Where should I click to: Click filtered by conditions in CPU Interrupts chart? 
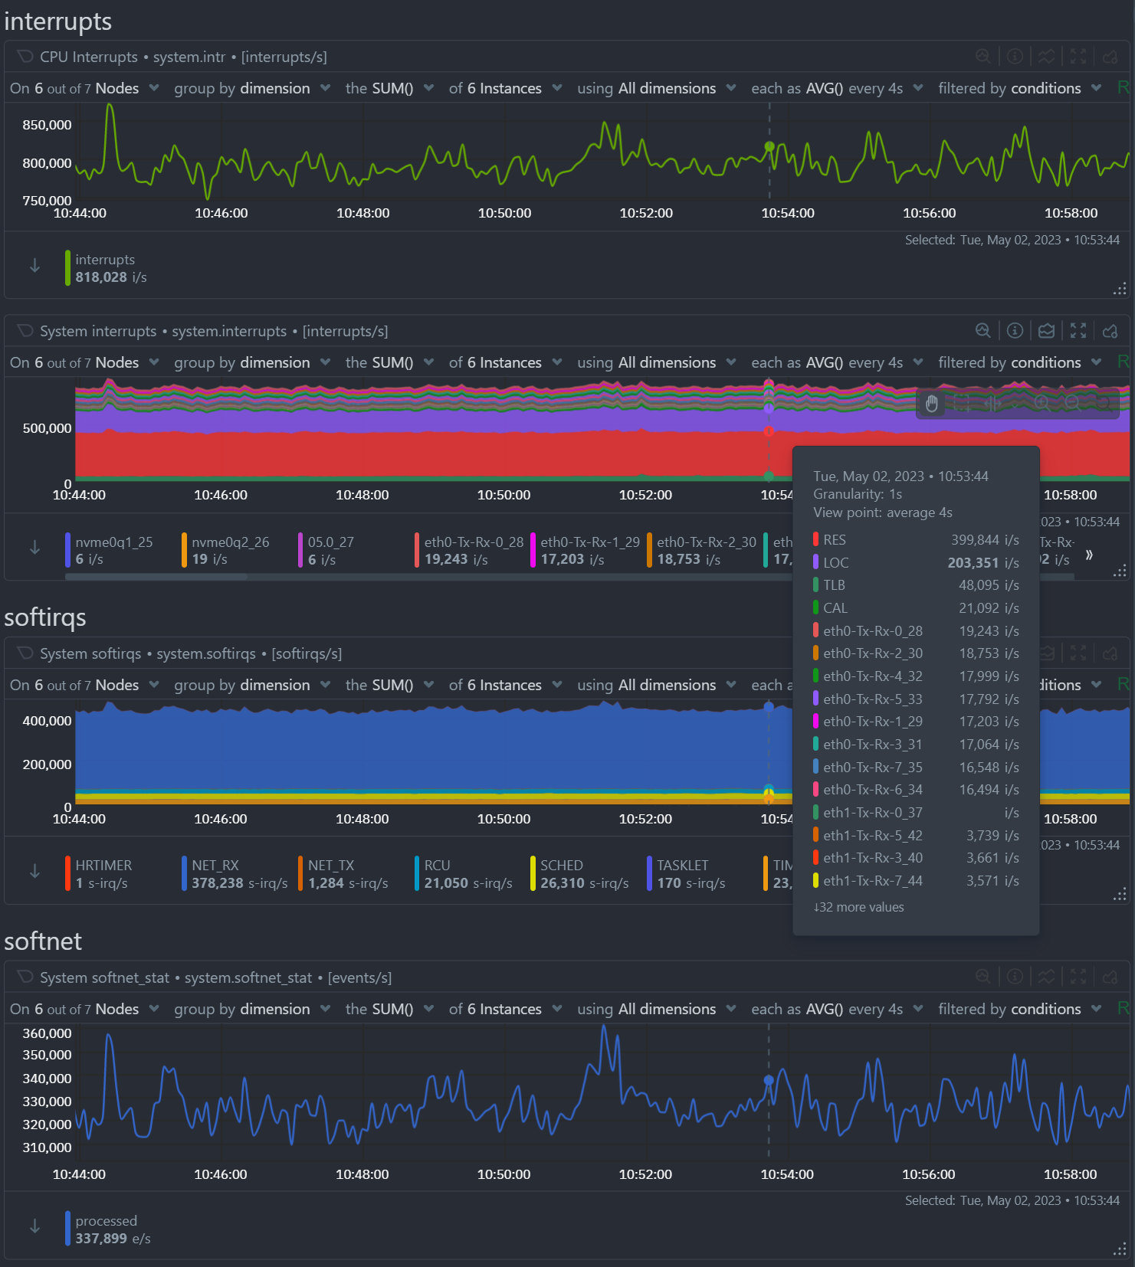click(x=1019, y=89)
